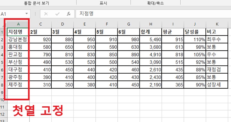This screenshot has width=231, height=122.
Task: Select column A header
Action: 18,24
